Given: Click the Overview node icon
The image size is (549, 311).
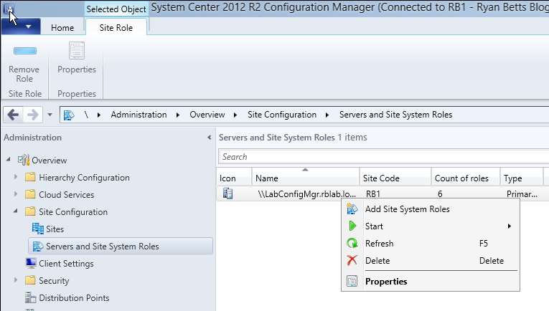Looking at the screenshot, I should coord(24,160).
